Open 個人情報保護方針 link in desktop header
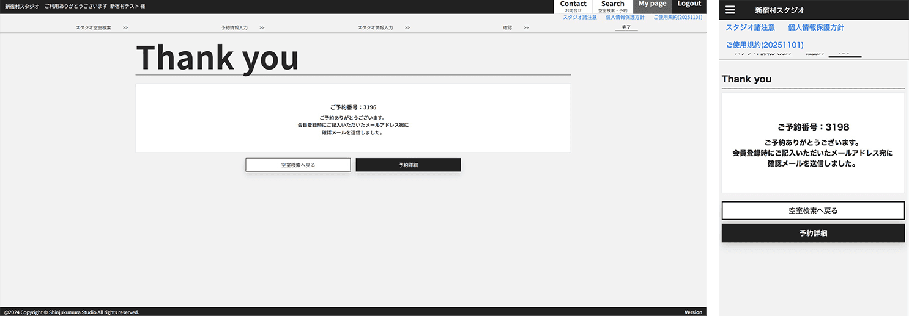Screen dimensions: 909x316 click(x=625, y=17)
